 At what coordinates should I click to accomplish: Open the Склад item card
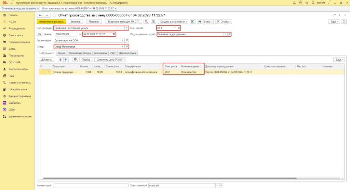tap(126, 47)
